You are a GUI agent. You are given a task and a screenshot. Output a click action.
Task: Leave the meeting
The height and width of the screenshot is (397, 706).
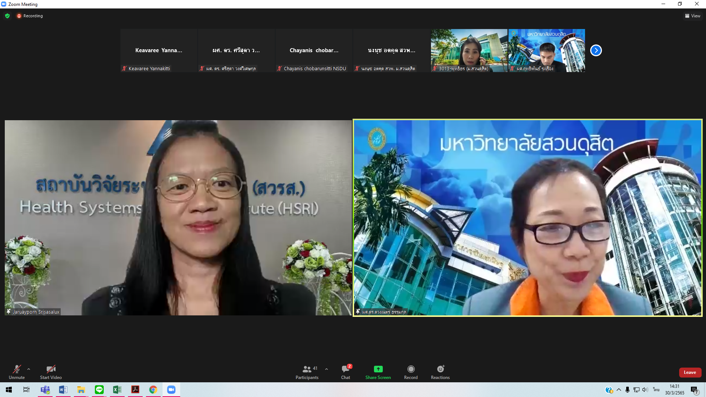tap(690, 372)
